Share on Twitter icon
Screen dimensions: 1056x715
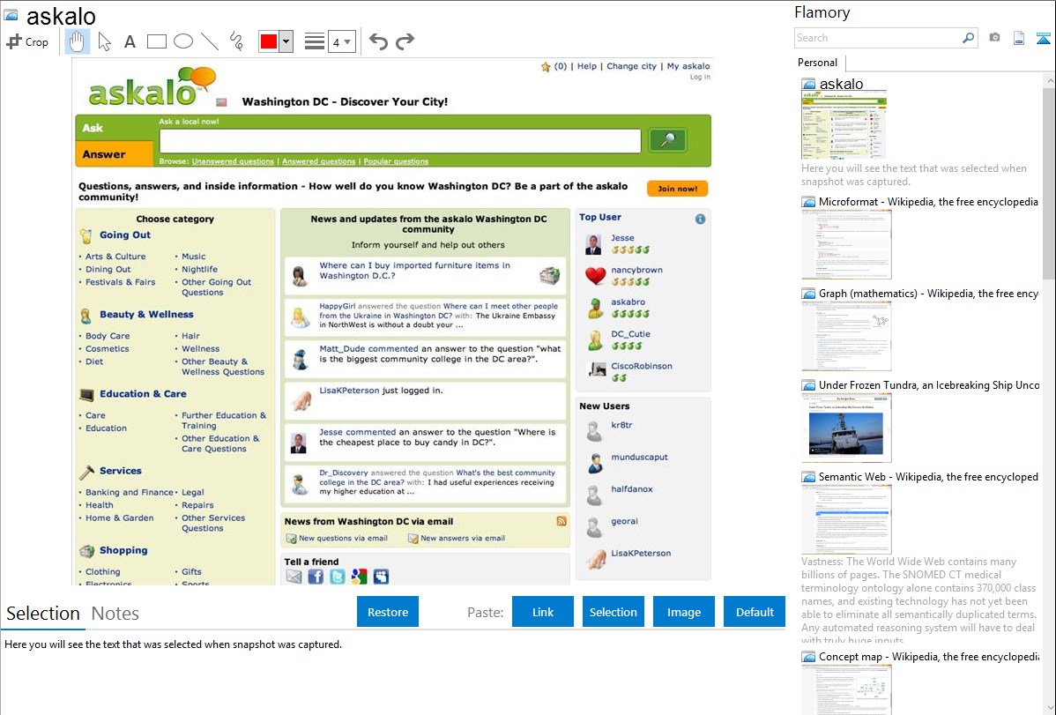[x=338, y=577]
